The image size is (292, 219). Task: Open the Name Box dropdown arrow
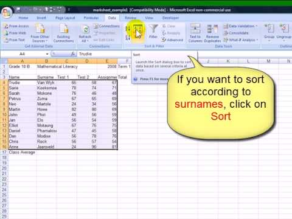click(x=47, y=54)
